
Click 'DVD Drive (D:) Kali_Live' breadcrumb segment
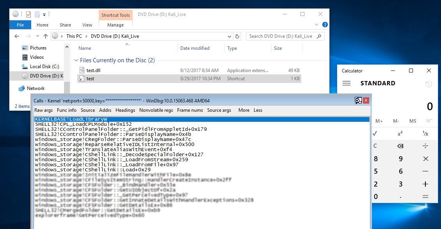point(115,36)
